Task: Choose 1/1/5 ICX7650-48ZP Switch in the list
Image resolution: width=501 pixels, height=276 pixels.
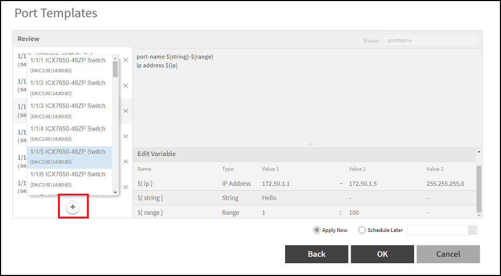Action: 70,157
